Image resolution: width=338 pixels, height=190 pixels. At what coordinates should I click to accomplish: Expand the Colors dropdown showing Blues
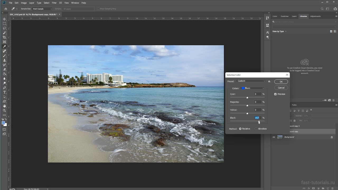pos(252,88)
